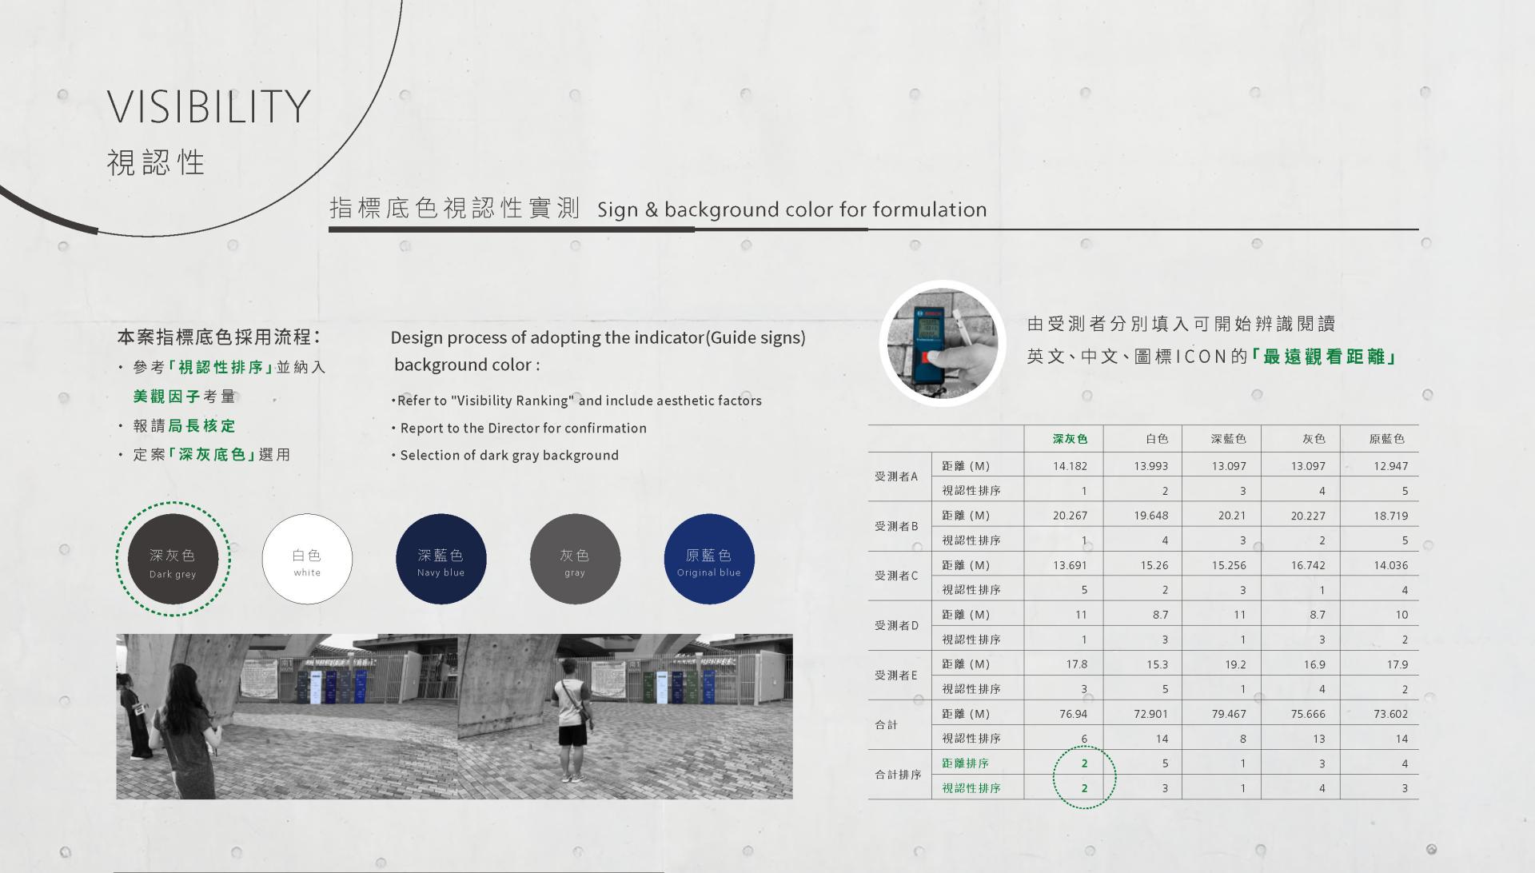
Task: Click the heading 本案指標底色採用流程
Action: click(218, 337)
